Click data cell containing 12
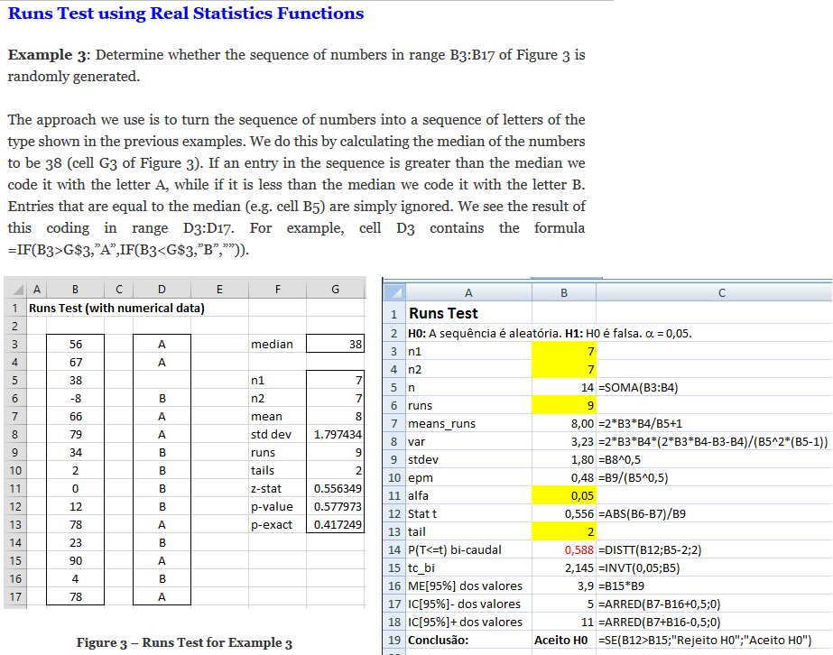Image resolution: width=833 pixels, height=655 pixels. tap(76, 507)
